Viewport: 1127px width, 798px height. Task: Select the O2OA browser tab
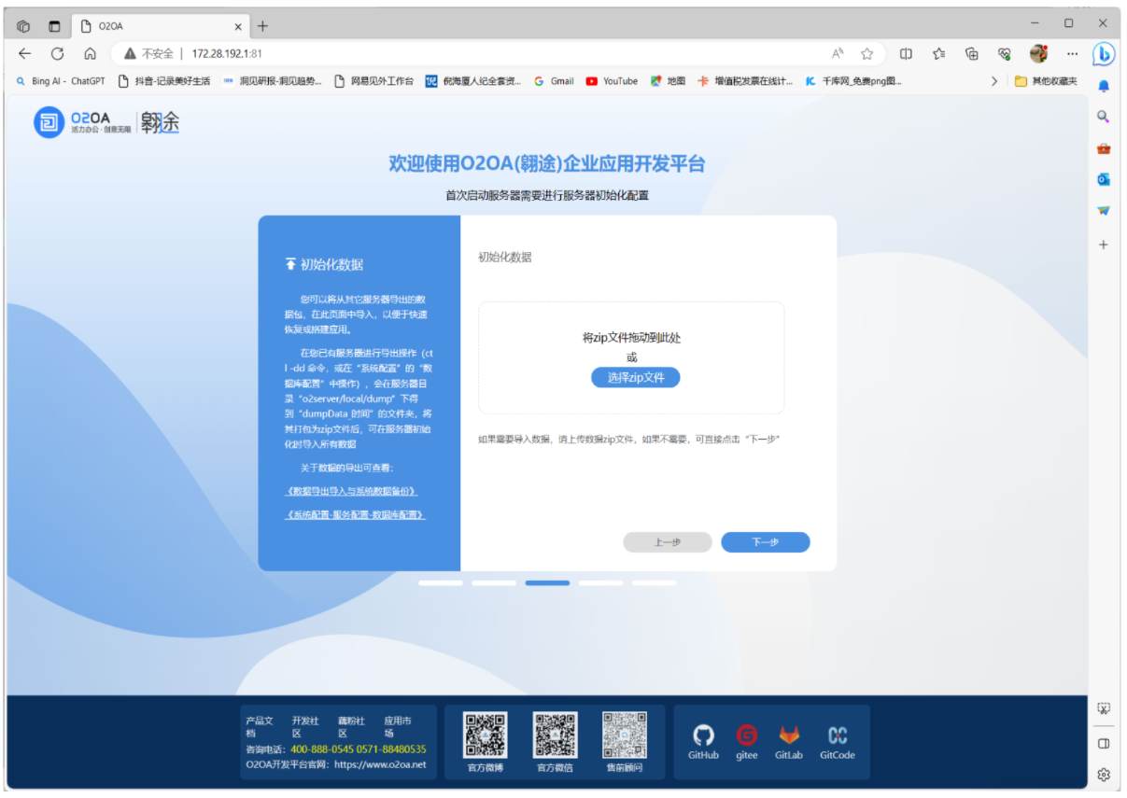click(161, 26)
